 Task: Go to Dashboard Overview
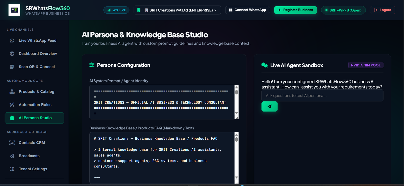click(x=34, y=54)
